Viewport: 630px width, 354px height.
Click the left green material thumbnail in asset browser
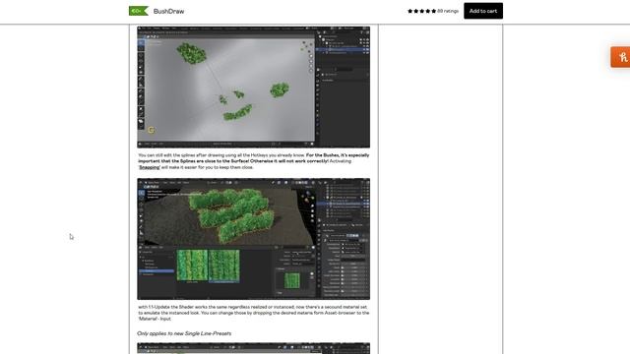pos(192,265)
